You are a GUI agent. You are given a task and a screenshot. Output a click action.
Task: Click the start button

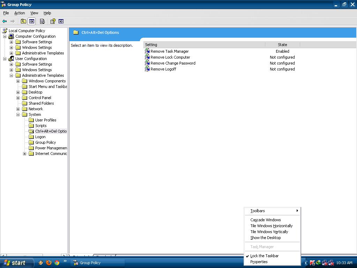pyautogui.click(x=16, y=263)
